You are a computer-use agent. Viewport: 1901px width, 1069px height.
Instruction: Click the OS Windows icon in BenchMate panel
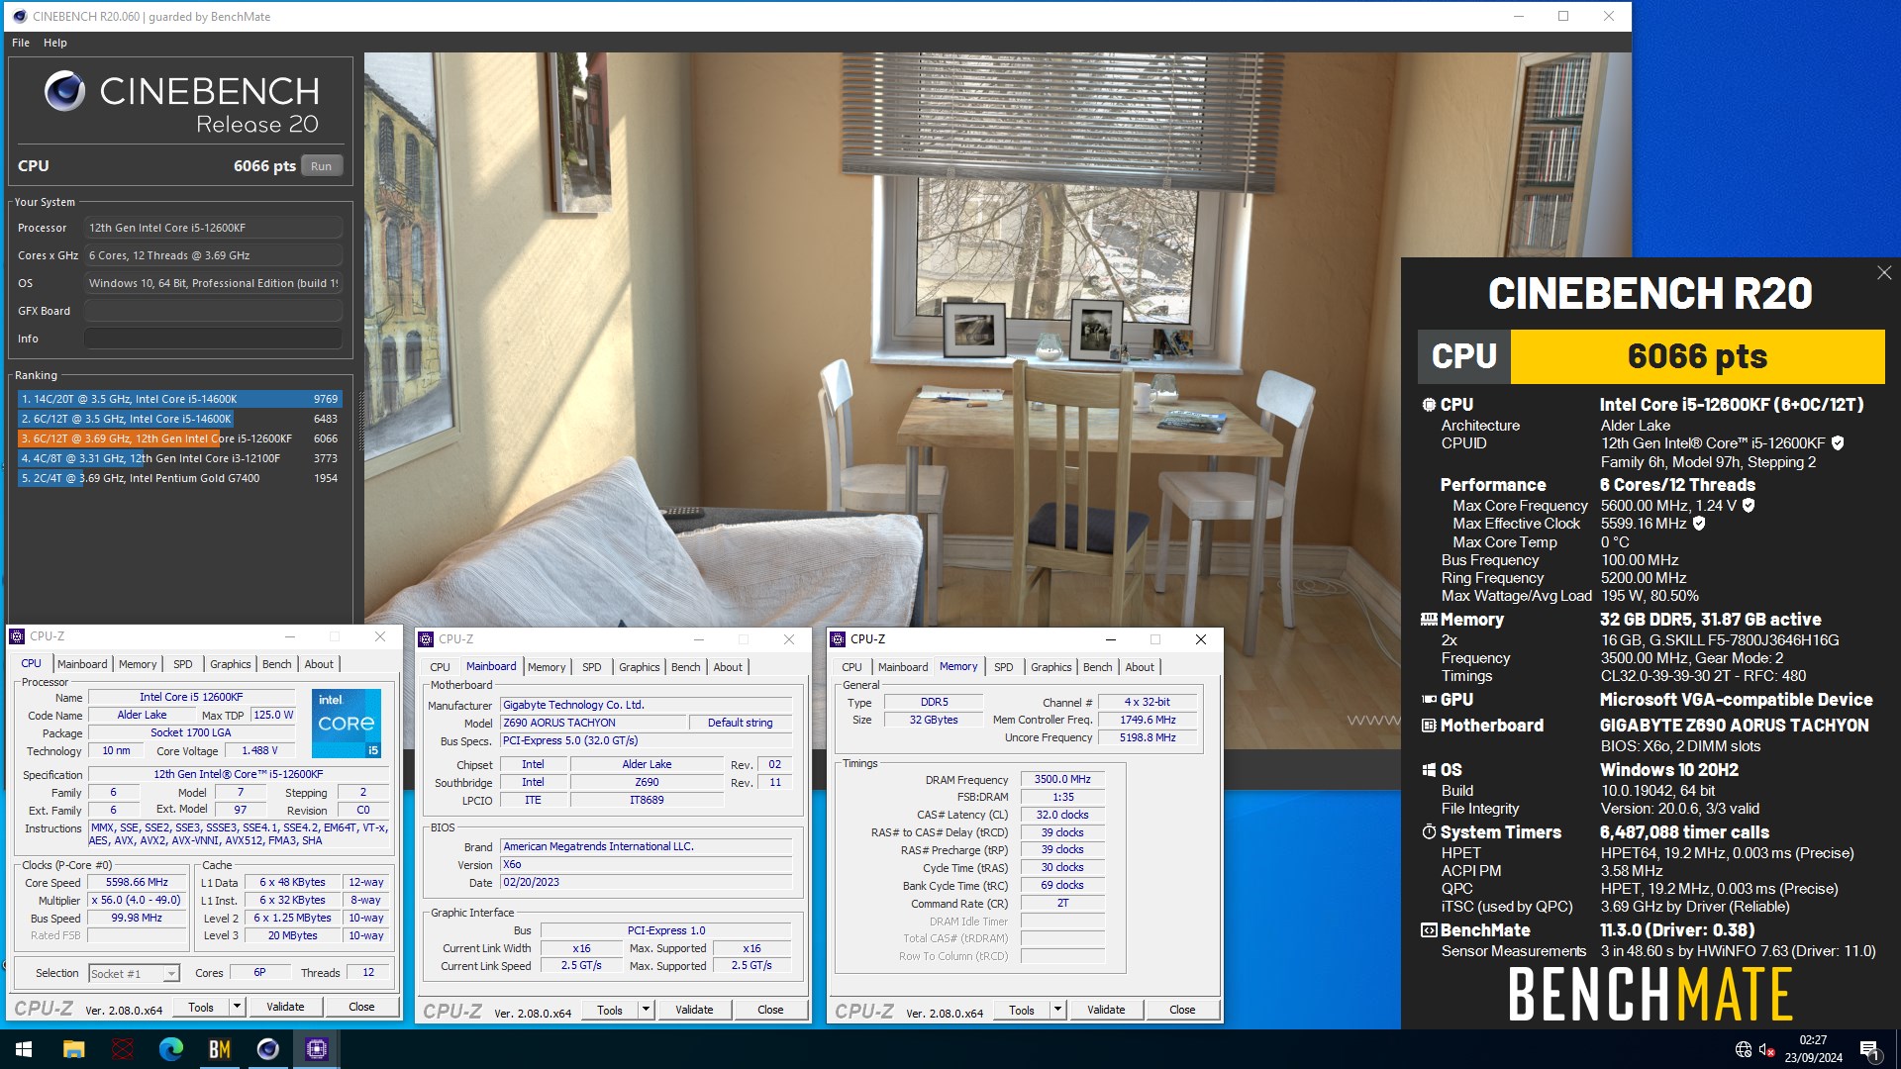(x=1429, y=770)
